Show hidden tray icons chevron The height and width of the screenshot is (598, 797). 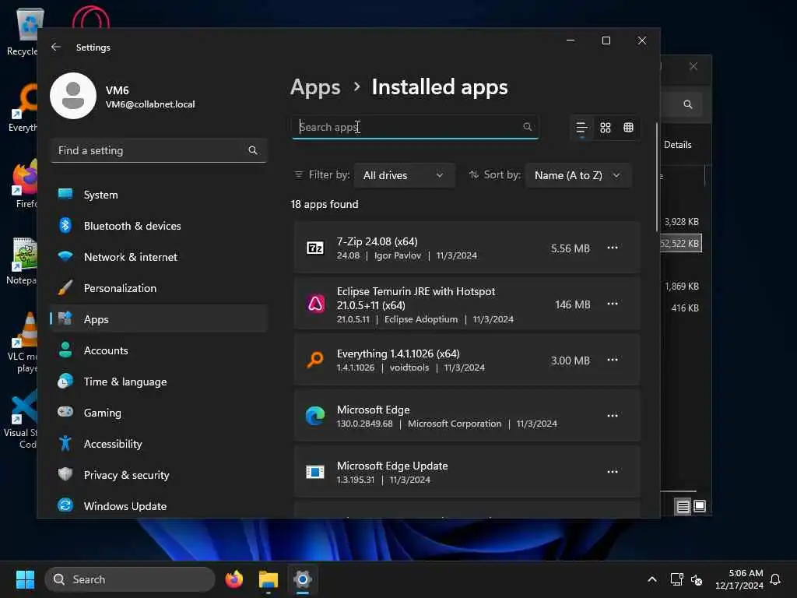click(x=651, y=579)
